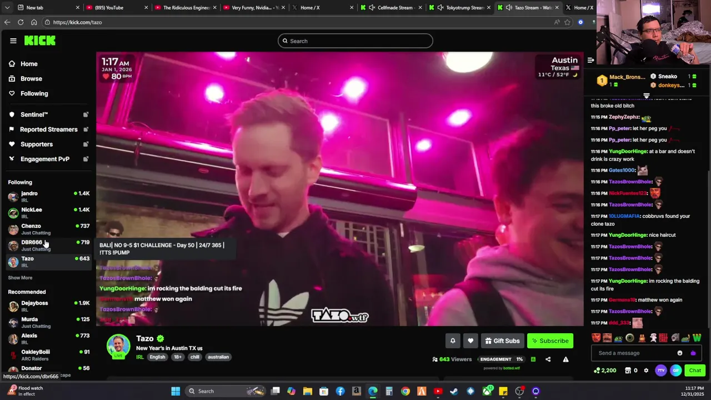Click the browser home button

(34, 22)
